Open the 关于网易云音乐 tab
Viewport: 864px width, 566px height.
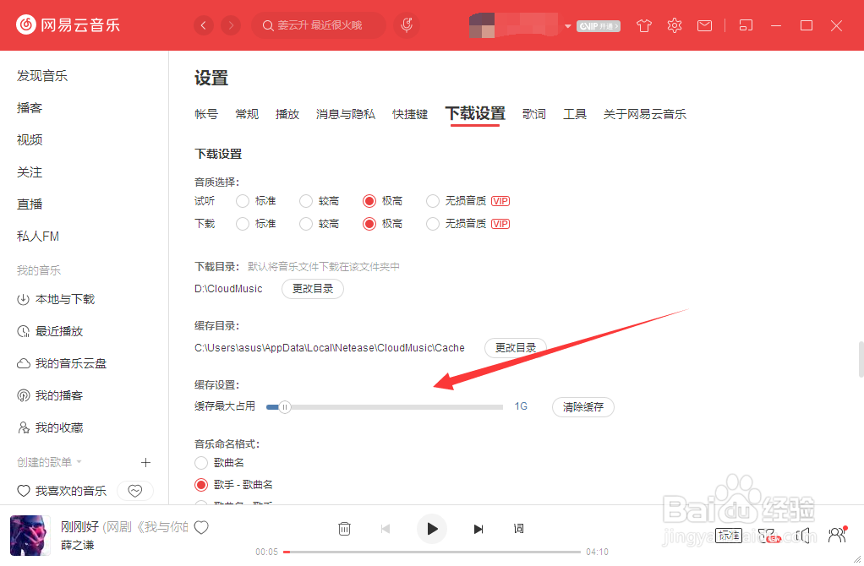tap(645, 114)
